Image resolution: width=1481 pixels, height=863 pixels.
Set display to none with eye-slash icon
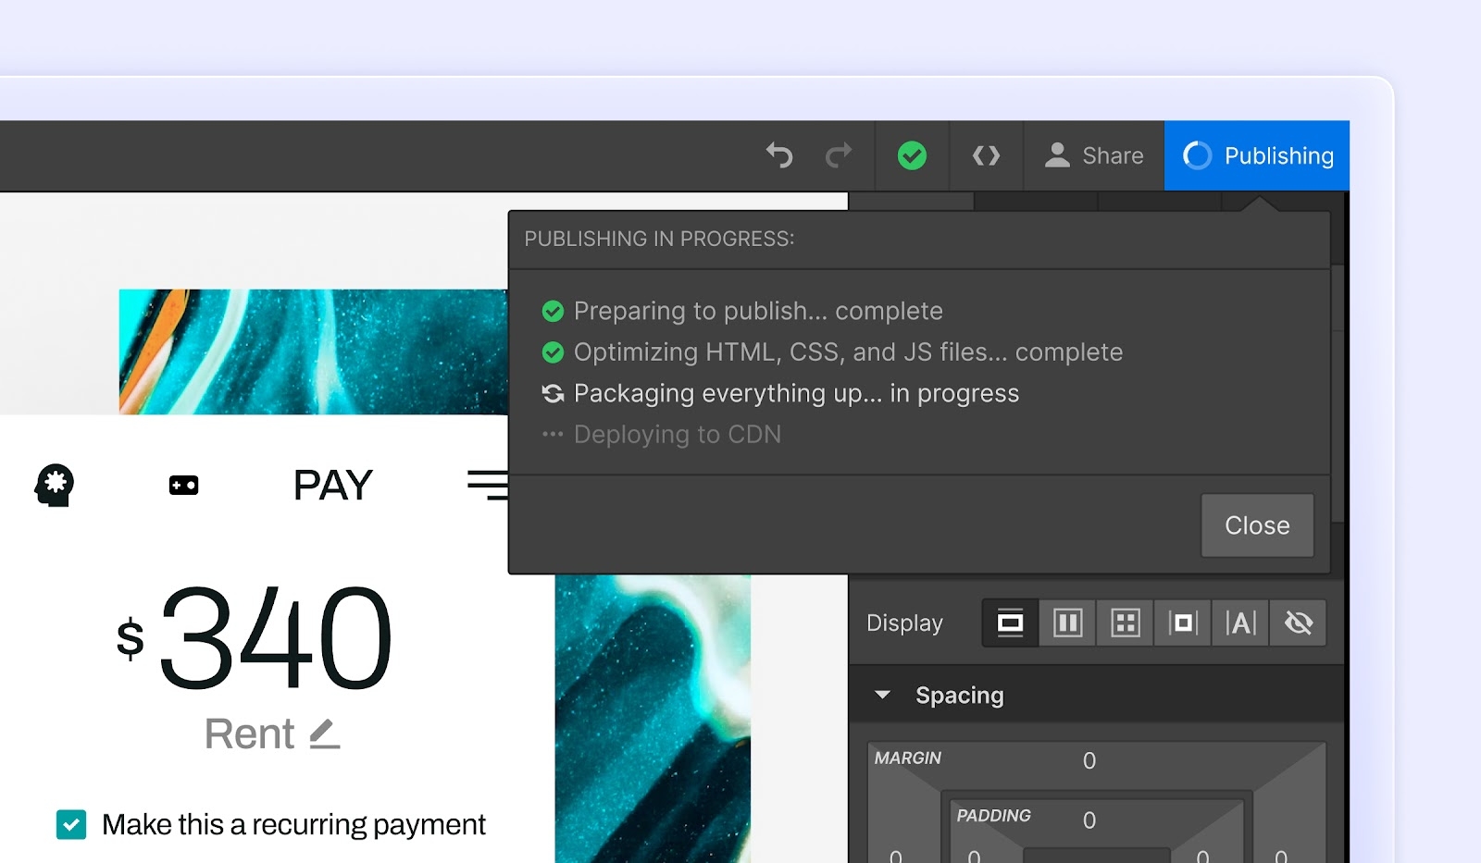(1298, 623)
